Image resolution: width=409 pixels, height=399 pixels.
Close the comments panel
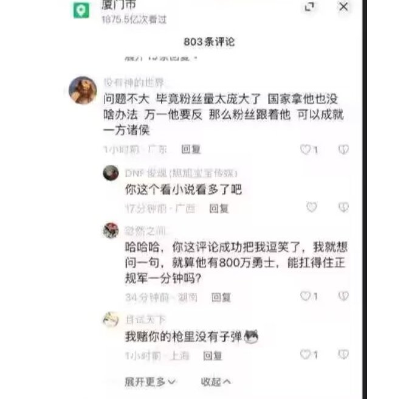343,7
